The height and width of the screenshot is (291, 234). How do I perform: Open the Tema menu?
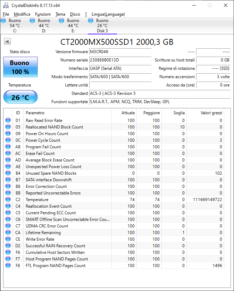click(x=60, y=14)
